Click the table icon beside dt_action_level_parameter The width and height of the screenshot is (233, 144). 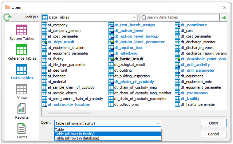(111, 42)
